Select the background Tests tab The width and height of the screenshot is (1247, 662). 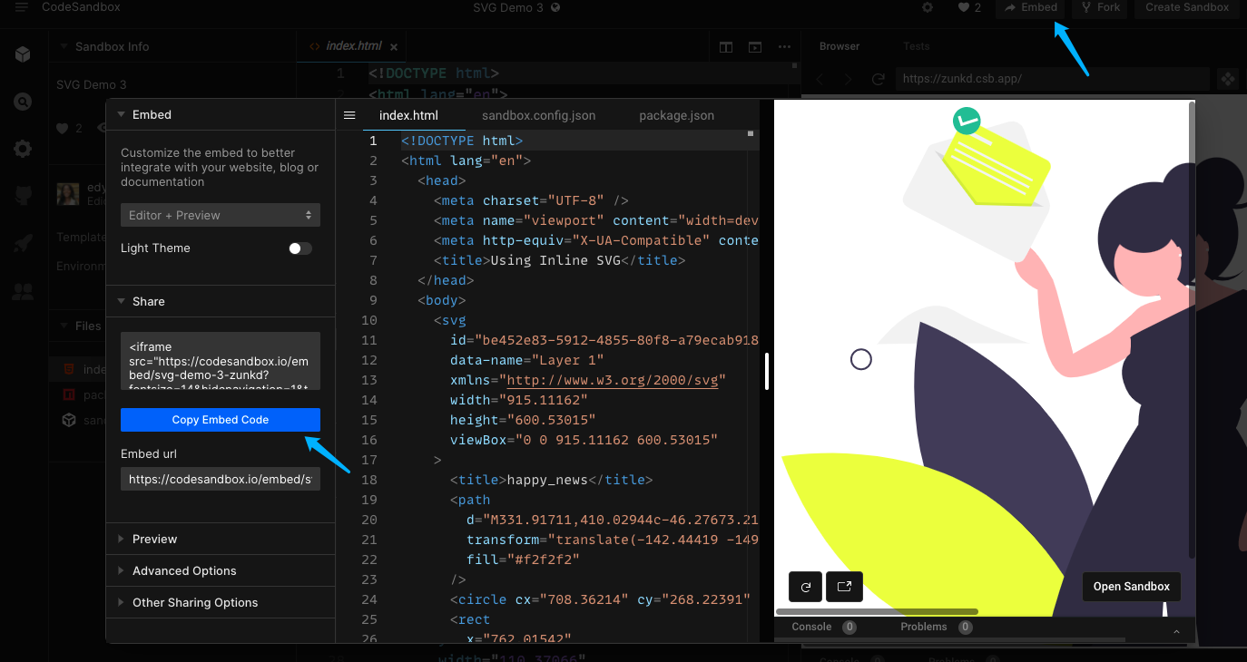point(917,46)
